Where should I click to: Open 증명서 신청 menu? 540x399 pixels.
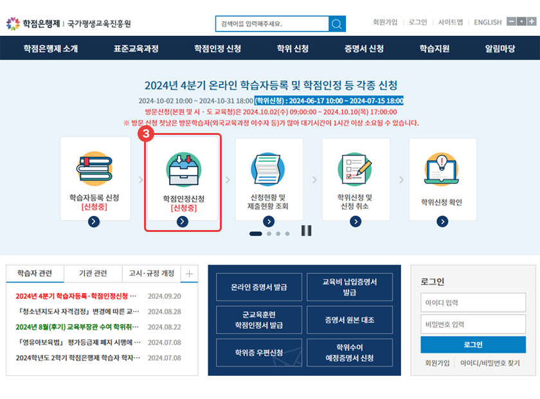point(364,49)
